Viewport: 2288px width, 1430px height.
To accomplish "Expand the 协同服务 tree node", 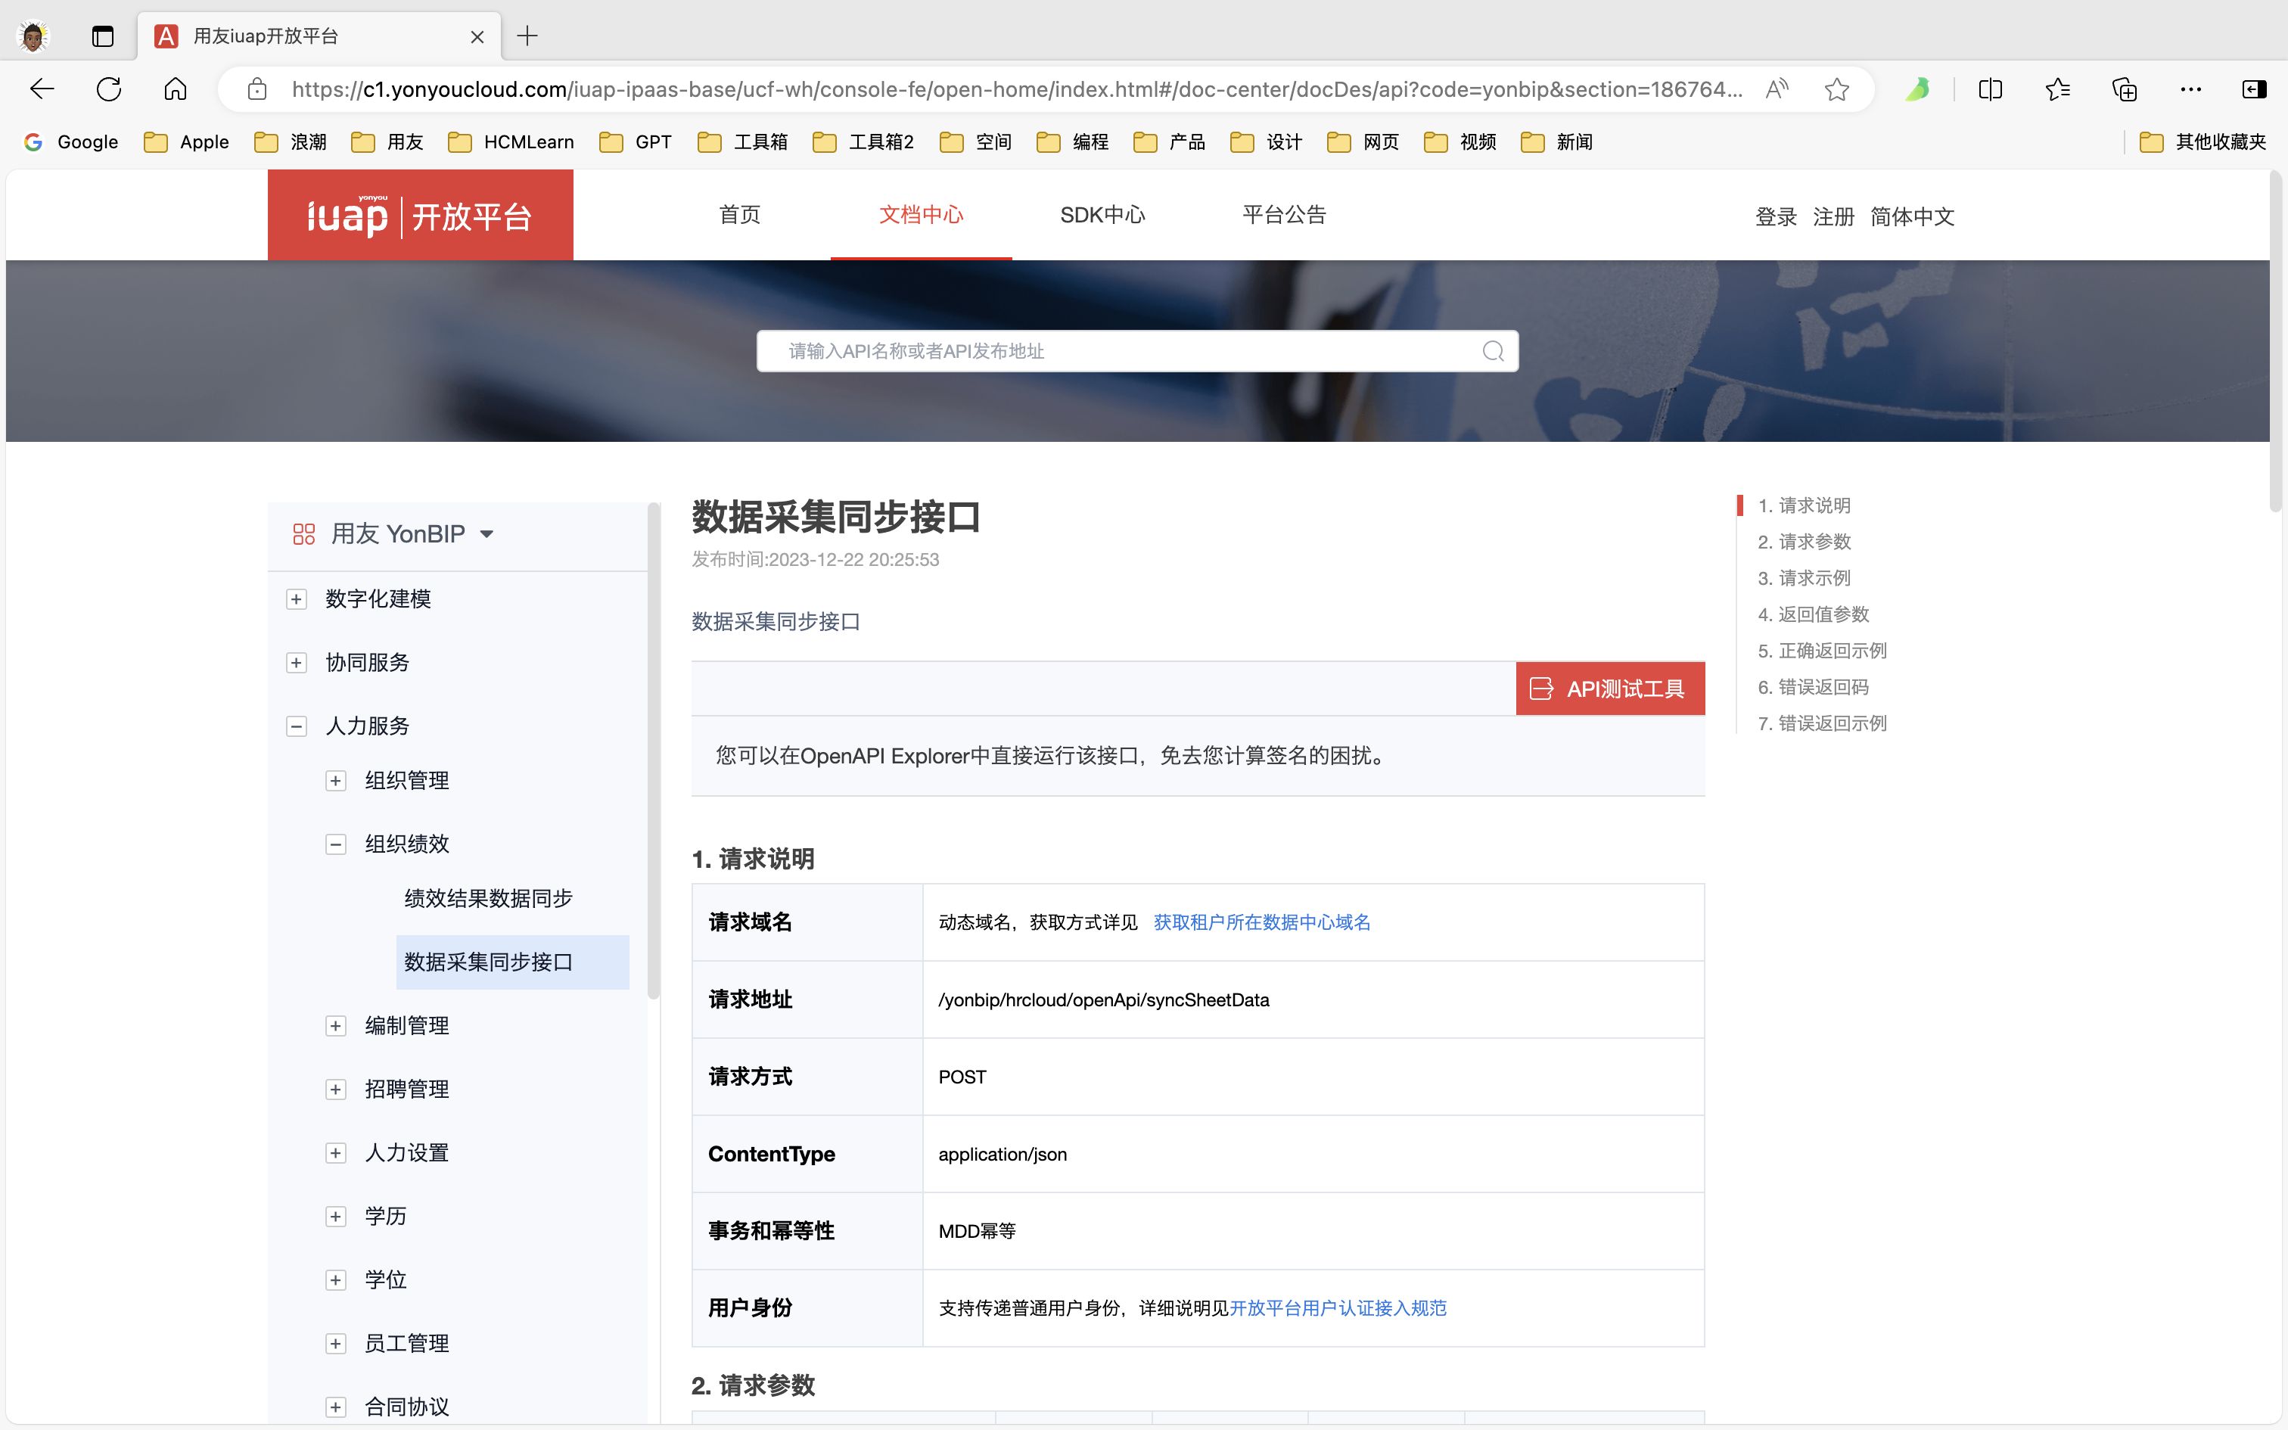I will (296, 662).
